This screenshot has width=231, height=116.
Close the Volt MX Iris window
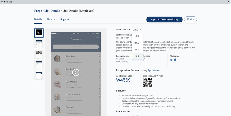coord(229,2)
